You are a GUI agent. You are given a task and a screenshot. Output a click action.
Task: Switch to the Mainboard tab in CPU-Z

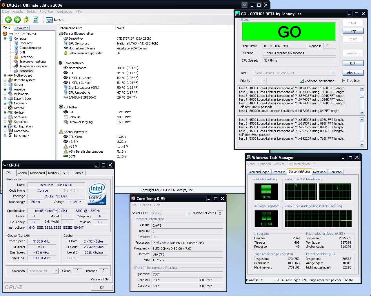[x=37, y=173]
